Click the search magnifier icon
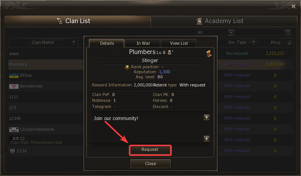The image size is (301, 176). [x=288, y=32]
